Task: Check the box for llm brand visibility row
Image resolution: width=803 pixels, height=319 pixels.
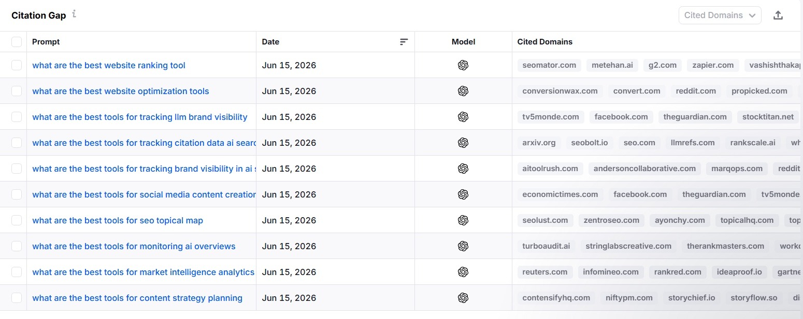Action: 17,117
